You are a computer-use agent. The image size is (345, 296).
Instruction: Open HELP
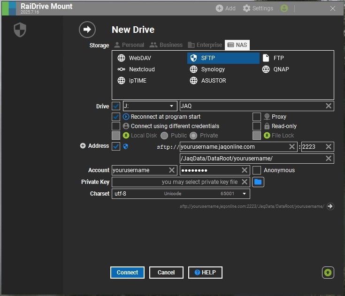coord(205,273)
